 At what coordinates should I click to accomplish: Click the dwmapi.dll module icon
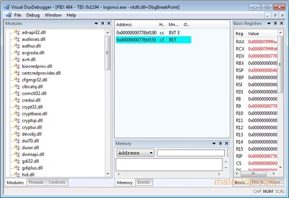point(17,154)
